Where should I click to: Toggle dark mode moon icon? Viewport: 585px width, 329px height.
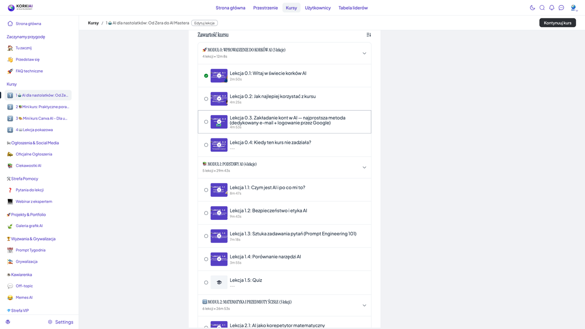point(532,8)
